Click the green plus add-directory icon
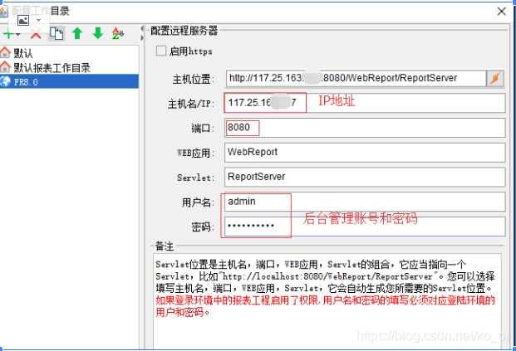 [8, 34]
